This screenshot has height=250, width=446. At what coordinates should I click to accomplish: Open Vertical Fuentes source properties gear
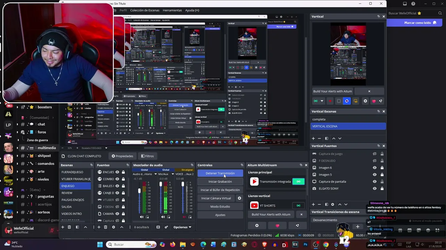coord(333,205)
